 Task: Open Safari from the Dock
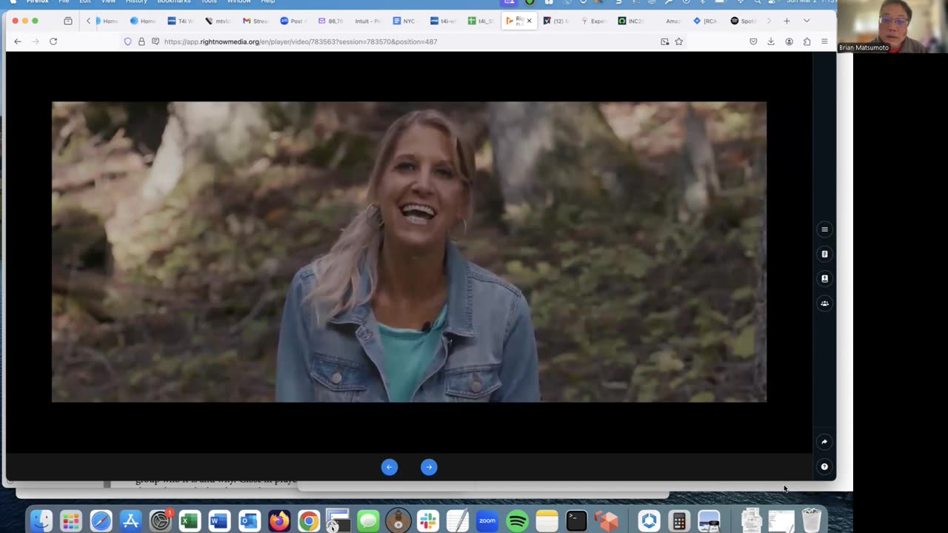tap(101, 520)
